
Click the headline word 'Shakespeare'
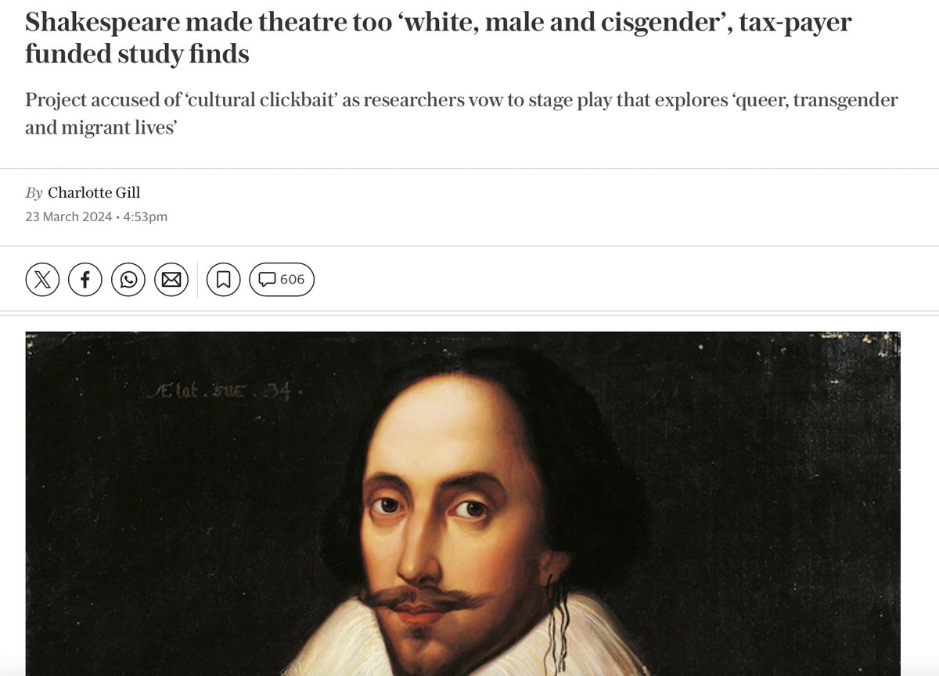tap(103, 24)
